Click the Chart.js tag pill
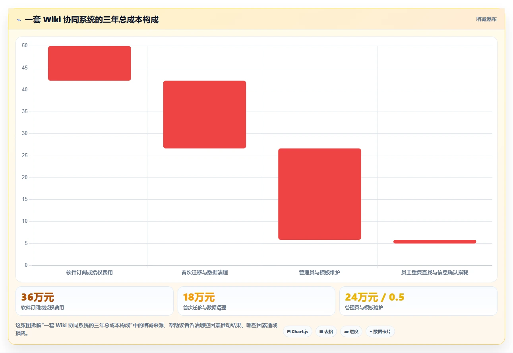The width and height of the screenshot is (513, 353). coord(298,332)
